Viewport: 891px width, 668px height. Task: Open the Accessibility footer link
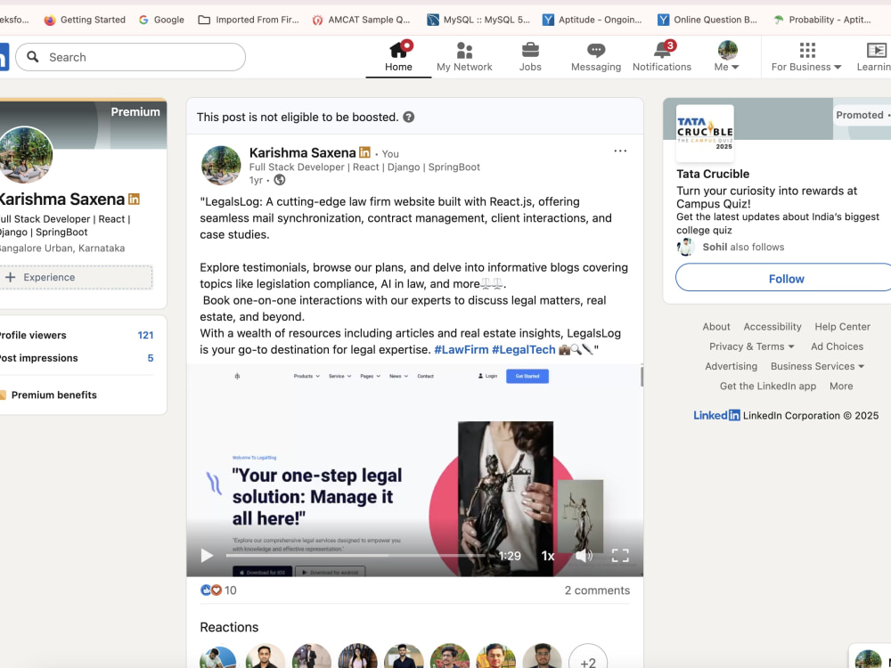point(772,327)
